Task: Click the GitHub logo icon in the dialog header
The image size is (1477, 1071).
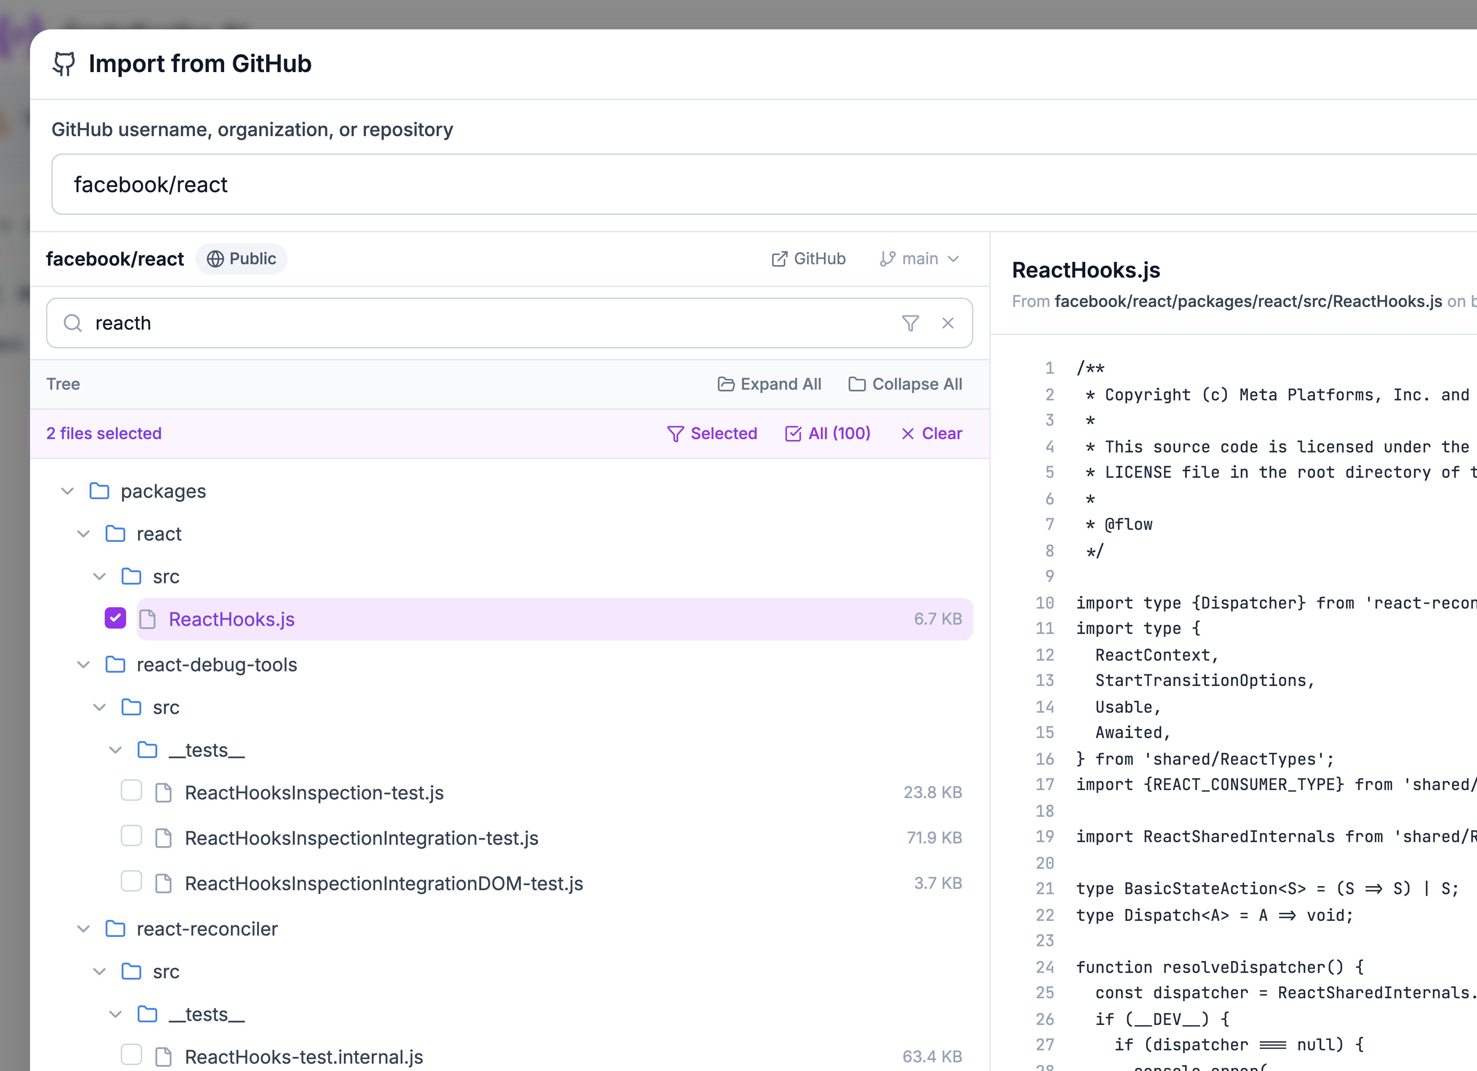Action: 64,64
